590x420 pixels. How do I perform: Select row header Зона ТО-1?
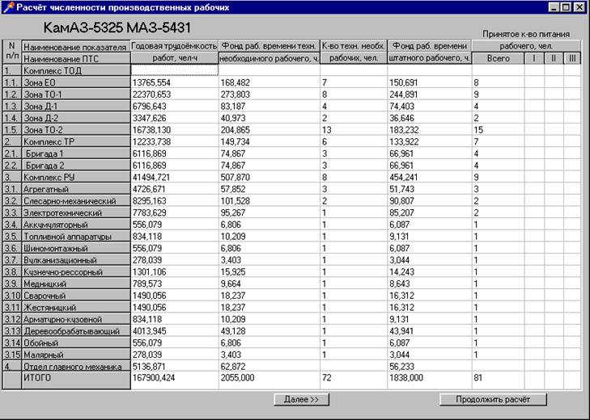(x=76, y=94)
